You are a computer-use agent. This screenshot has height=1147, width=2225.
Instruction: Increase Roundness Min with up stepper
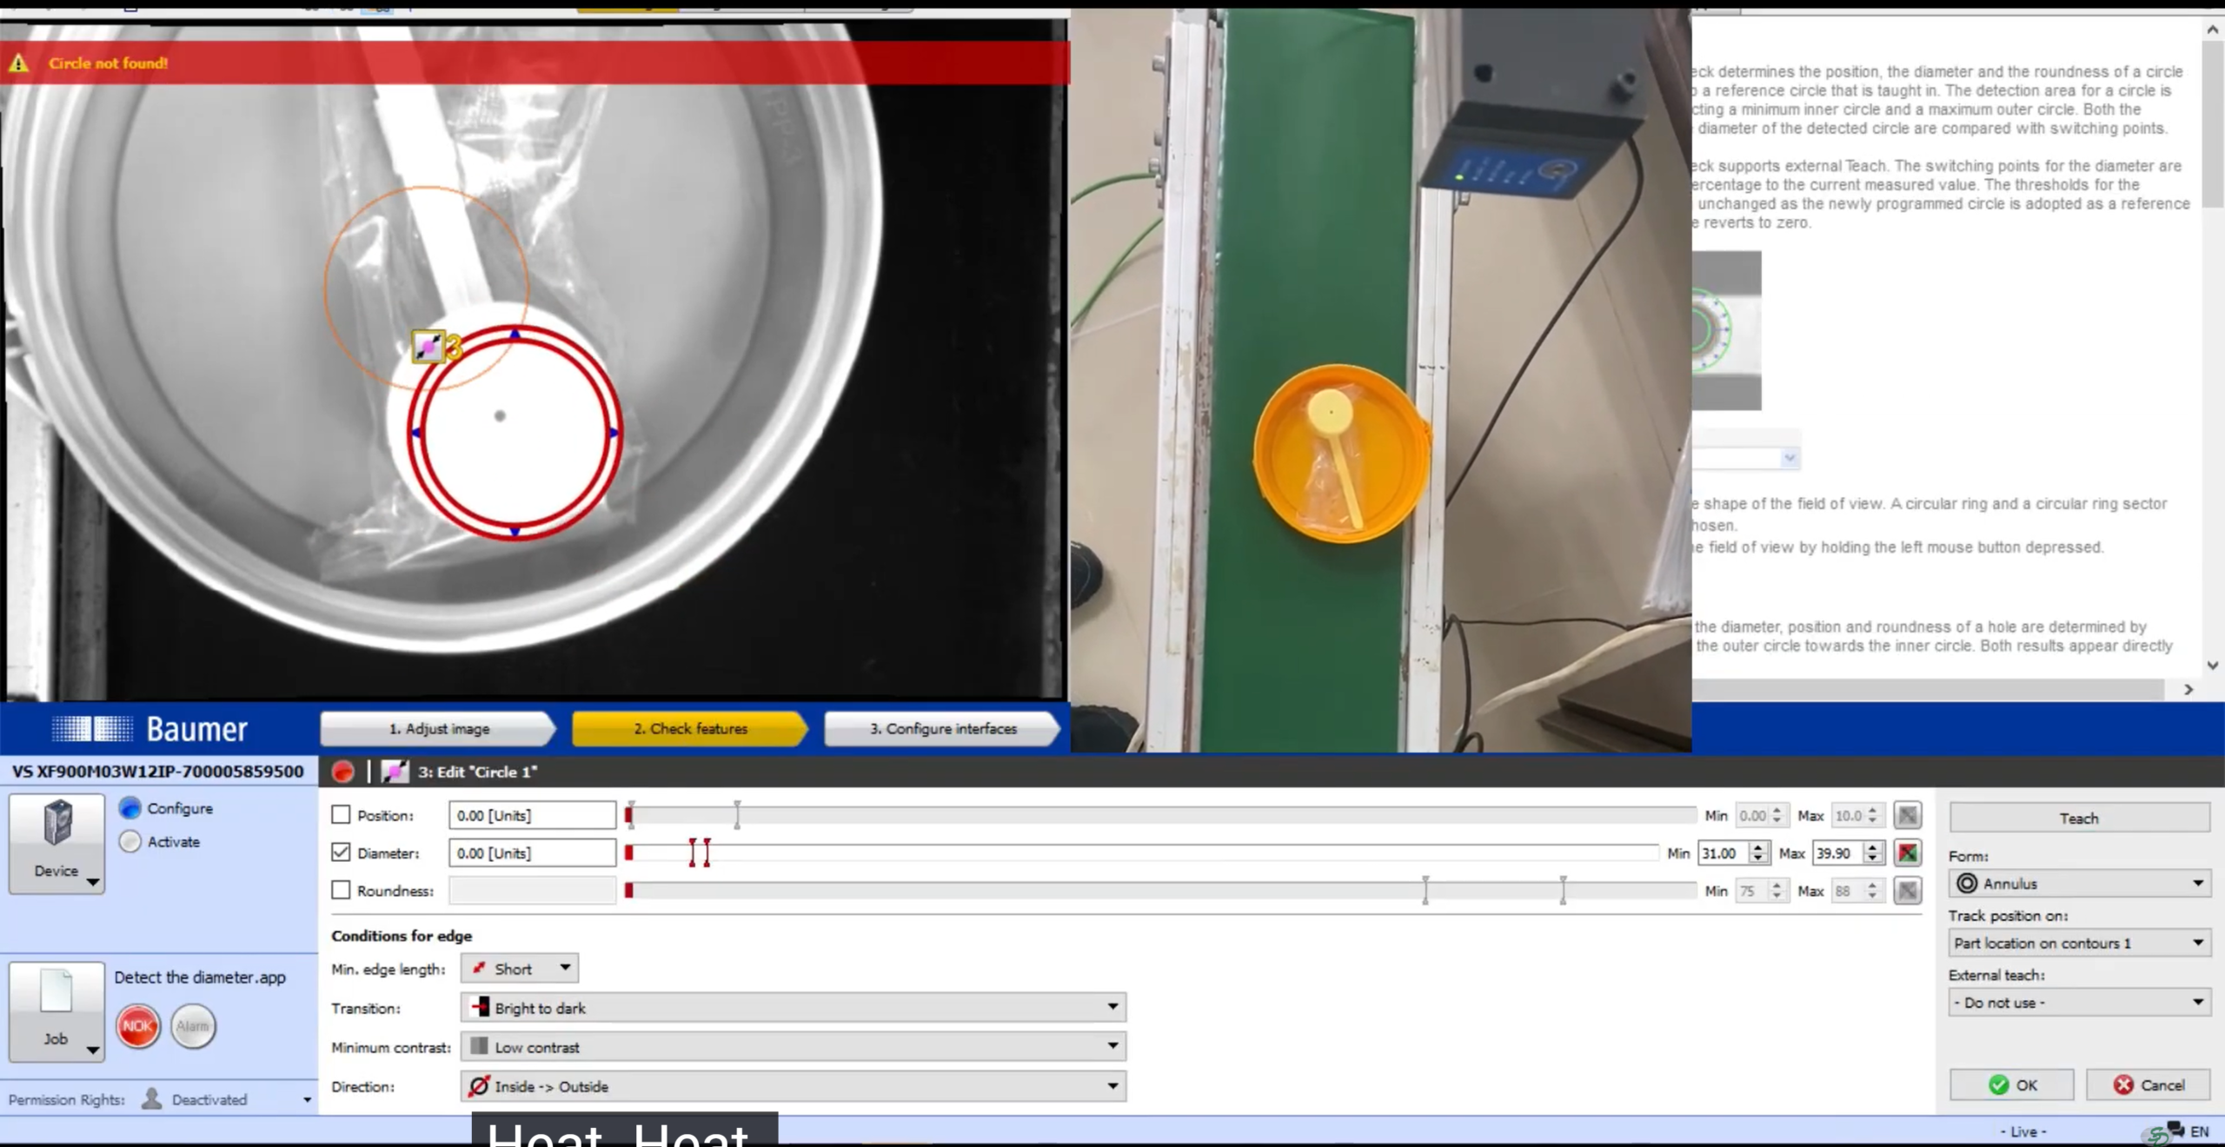(1777, 885)
